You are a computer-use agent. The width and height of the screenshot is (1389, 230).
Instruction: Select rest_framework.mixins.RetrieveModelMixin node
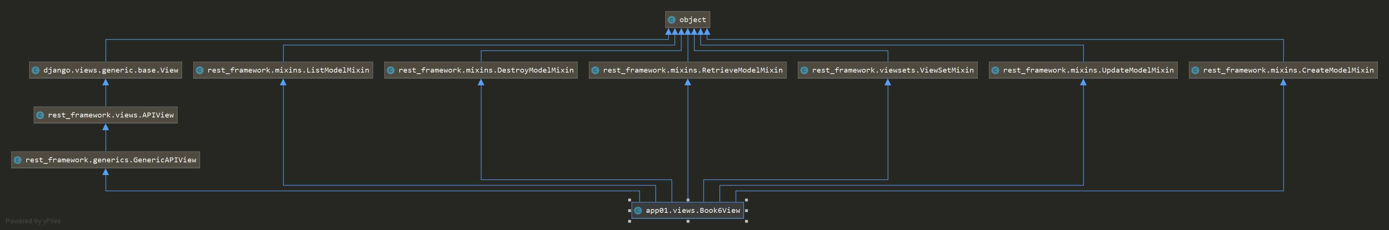pos(687,70)
